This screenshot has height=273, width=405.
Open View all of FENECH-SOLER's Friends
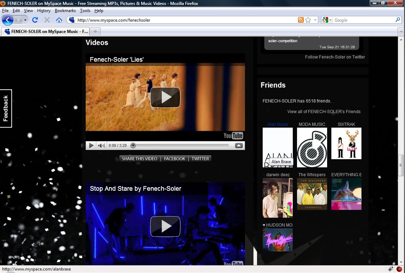(x=324, y=112)
